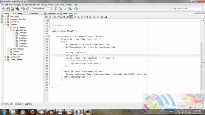Image resolution: width=205 pixels, height=115 pixels.
Task: Open the Profile Main Project dropdown arrow
Action: 79,9
